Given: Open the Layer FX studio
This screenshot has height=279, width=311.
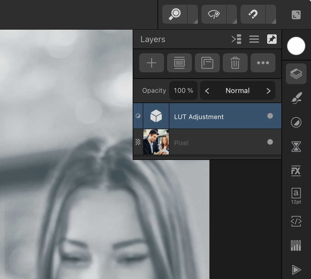Looking at the screenshot, I should (x=296, y=171).
